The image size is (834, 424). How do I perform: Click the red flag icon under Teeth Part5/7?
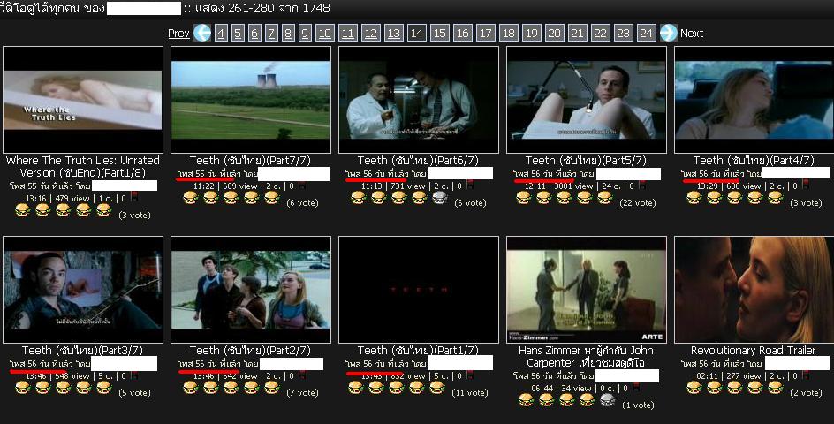(x=642, y=185)
